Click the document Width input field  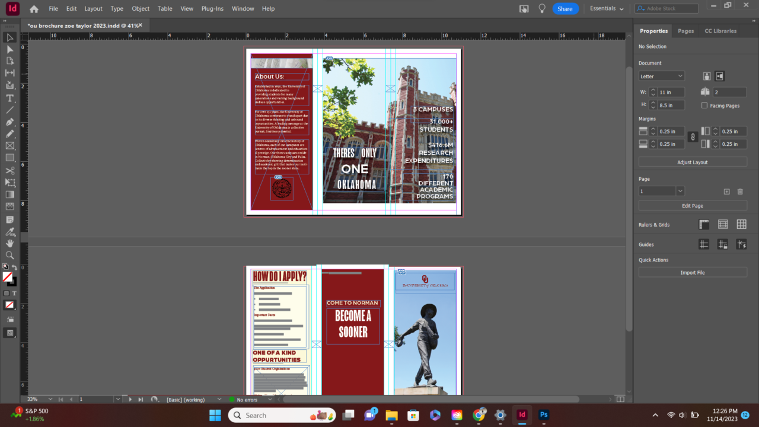(671, 92)
